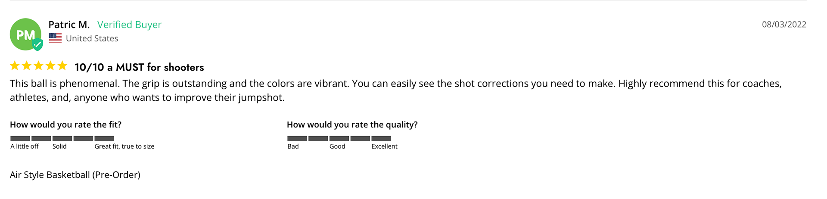
Task: Open the Air Style Basketball (Pre-Order) product link
Action: tap(75, 175)
